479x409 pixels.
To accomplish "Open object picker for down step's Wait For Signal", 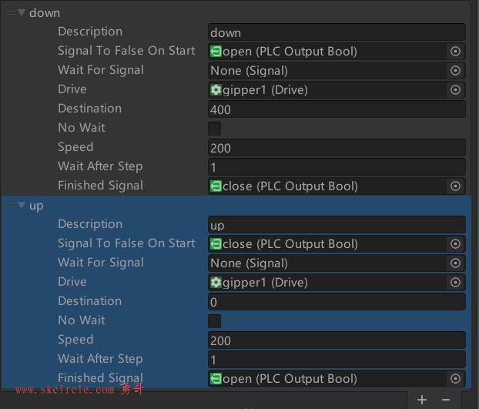I will [455, 71].
